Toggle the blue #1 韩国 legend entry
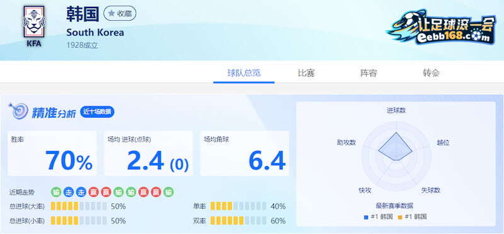 click(379, 217)
